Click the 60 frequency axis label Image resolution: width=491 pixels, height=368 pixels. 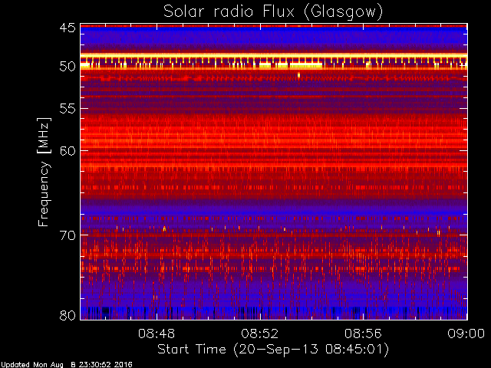point(68,151)
